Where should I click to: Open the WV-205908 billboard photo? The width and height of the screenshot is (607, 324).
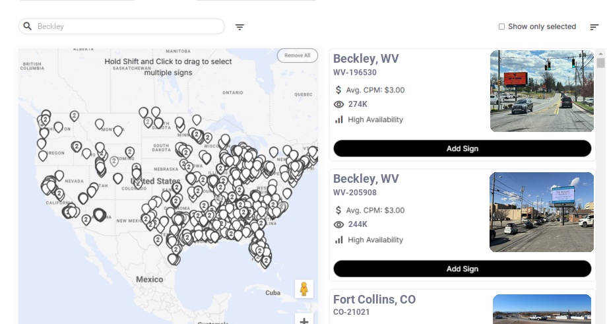[541, 212]
